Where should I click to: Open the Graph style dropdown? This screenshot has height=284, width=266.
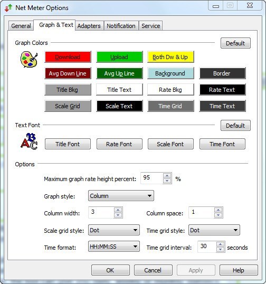tap(121, 196)
